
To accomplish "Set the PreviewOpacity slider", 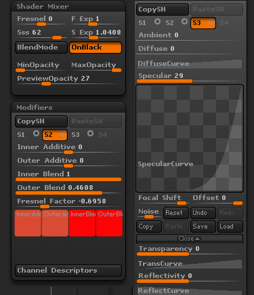I will 68,81.
